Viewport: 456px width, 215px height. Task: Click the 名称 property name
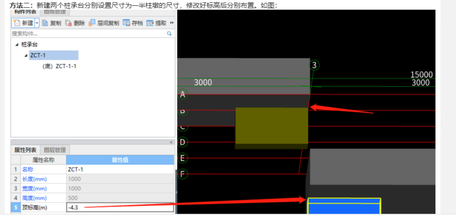27,169
